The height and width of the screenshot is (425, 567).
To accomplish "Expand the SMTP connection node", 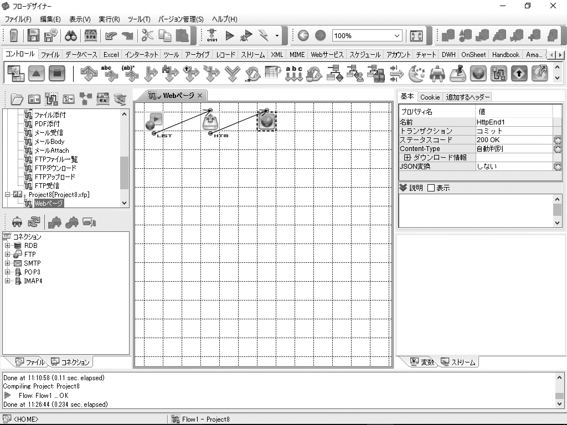I will [7, 263].
